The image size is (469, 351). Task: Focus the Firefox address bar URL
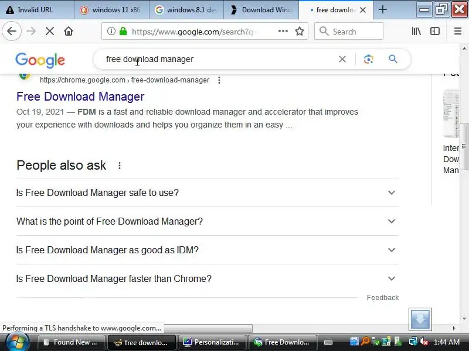[x=195, y=32]
